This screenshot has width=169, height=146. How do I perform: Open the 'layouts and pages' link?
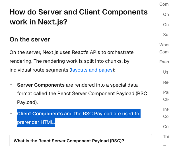[x=92, y=70]
